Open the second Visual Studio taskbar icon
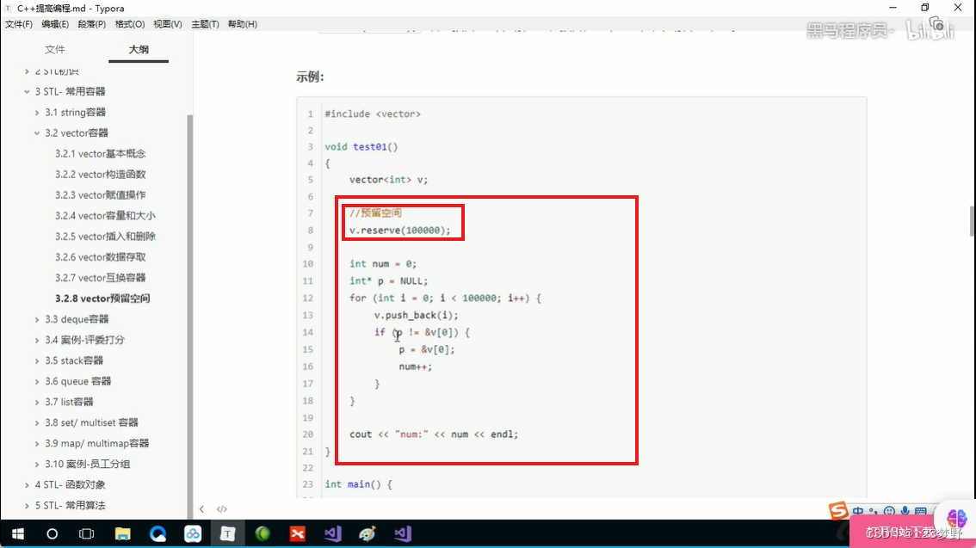The height and width of the screenshot is (548, 976). tap(403, 533)
